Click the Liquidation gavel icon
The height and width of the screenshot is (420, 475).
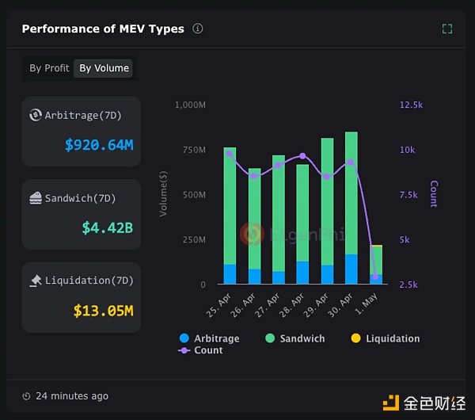point(36,281)
